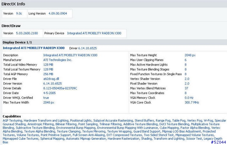Click the Driver Details value 8.123-050405a-023709C
Image resolution: width=227 pixels, height=145 pixels.
[60, 88]
